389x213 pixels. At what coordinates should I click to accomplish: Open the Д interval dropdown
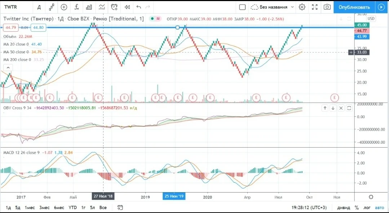(39, 7)
